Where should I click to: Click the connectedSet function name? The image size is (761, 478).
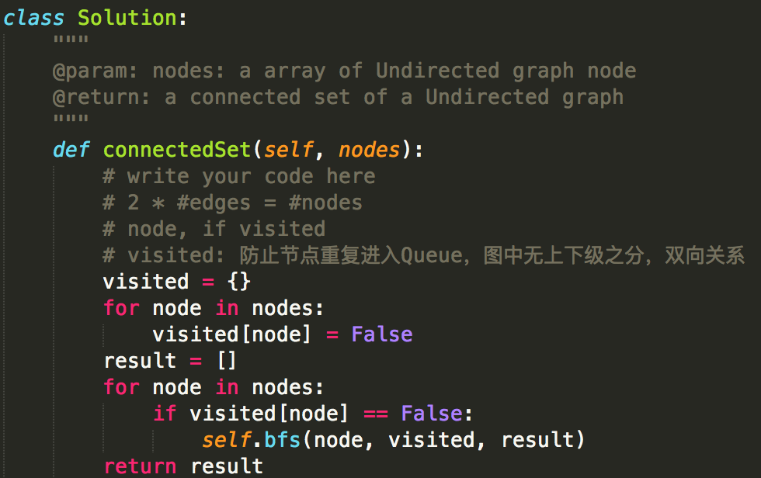coord(177,150)
